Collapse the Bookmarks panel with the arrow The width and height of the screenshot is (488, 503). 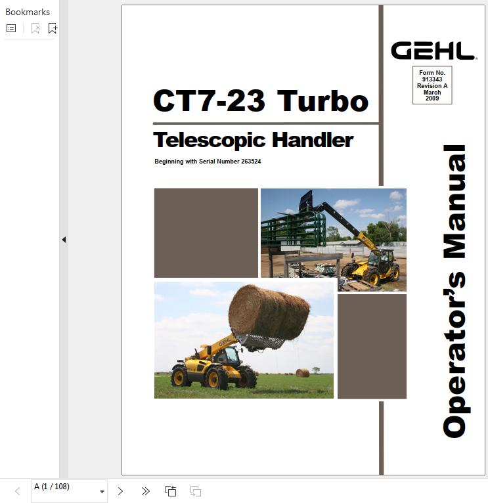pyautogui.click(x=64, y=240)
